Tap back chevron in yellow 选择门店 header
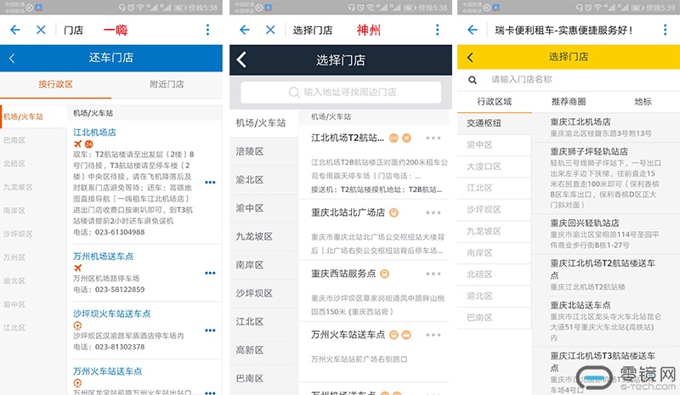 tap(469, 58)
